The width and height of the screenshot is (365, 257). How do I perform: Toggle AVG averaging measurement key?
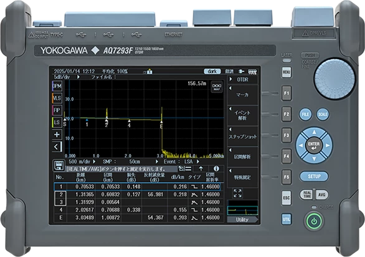point(321,195)
